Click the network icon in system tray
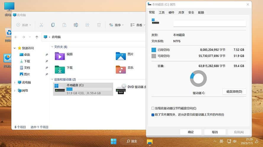Screen dimensions: 263x147 (229, 141)
